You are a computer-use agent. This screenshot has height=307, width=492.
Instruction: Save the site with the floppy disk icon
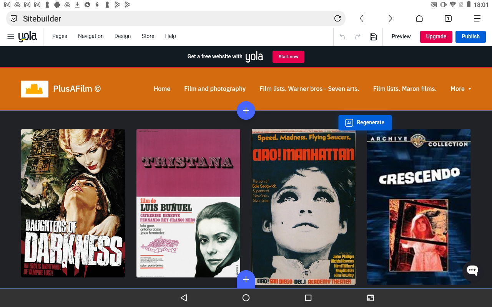pos(373,37)
